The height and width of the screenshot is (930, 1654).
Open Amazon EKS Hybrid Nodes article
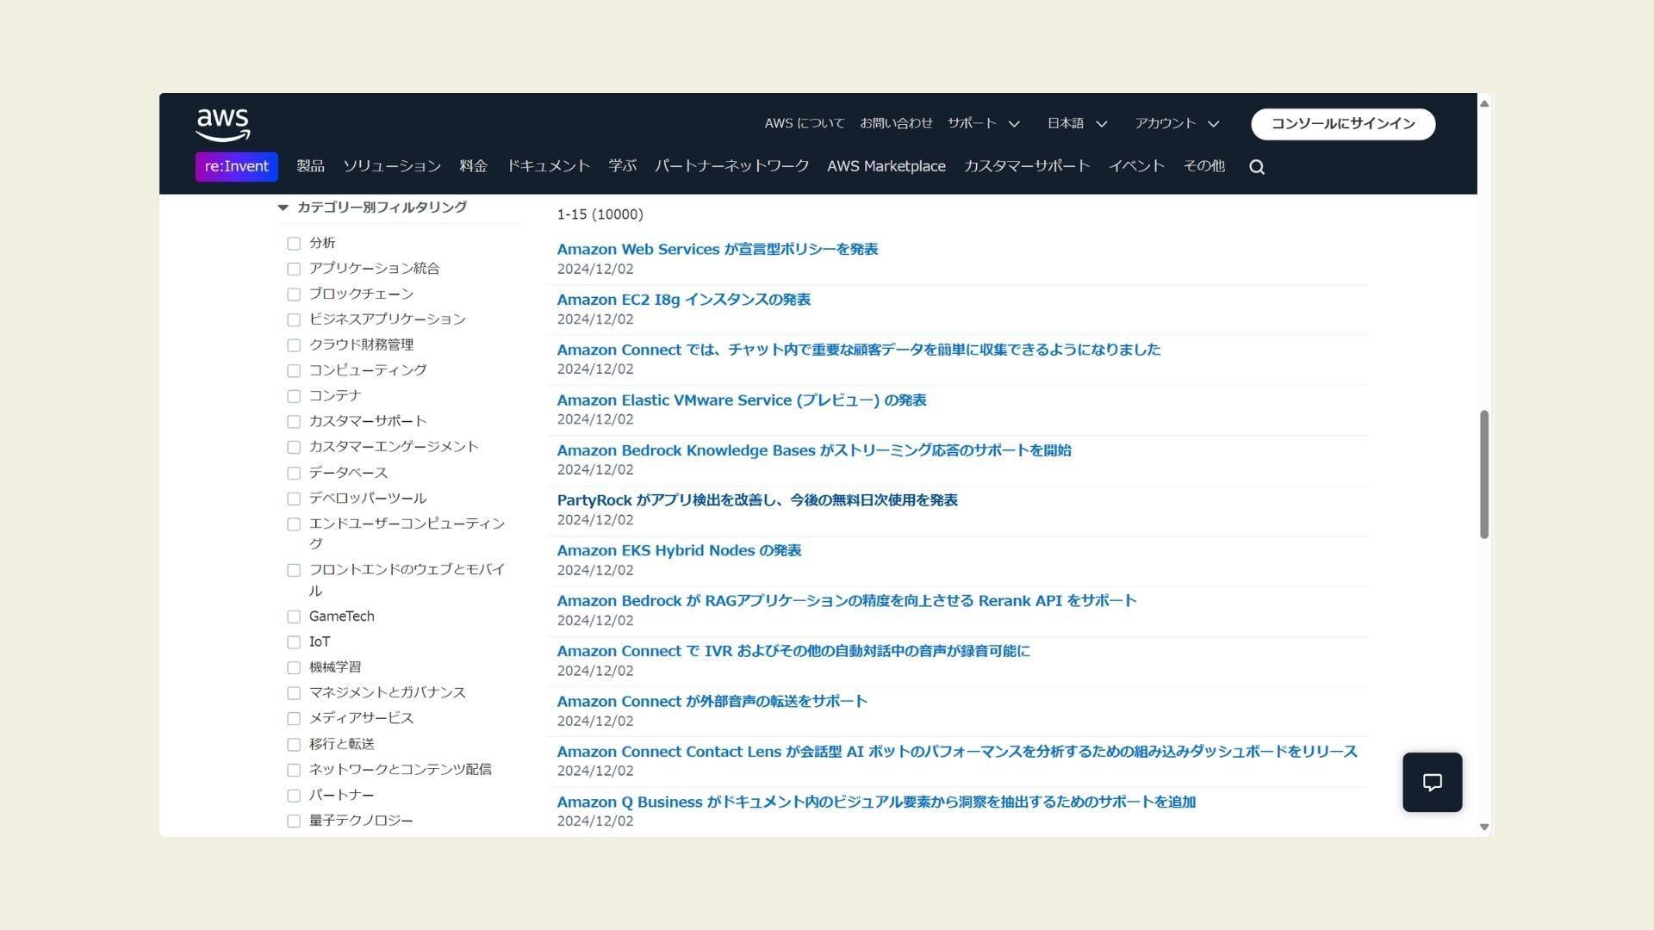point(680,551)
